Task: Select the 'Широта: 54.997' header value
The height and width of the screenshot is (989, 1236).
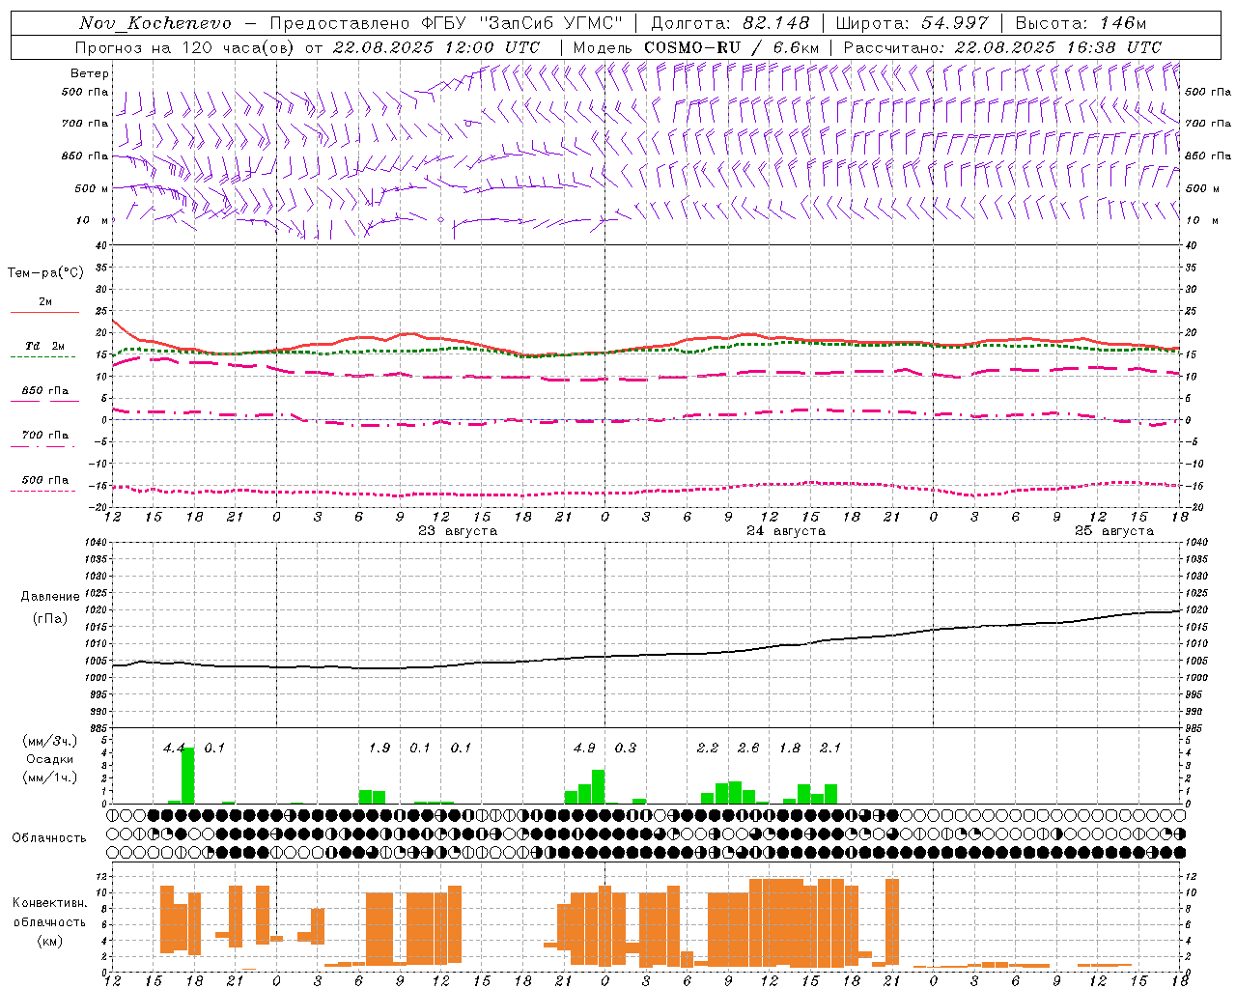Action: click(x=912, y=23)
